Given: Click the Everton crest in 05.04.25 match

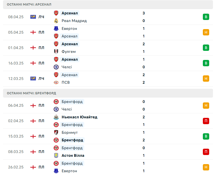Looking at the screenshot, I should pyautogui.click(x=56, y=29).
